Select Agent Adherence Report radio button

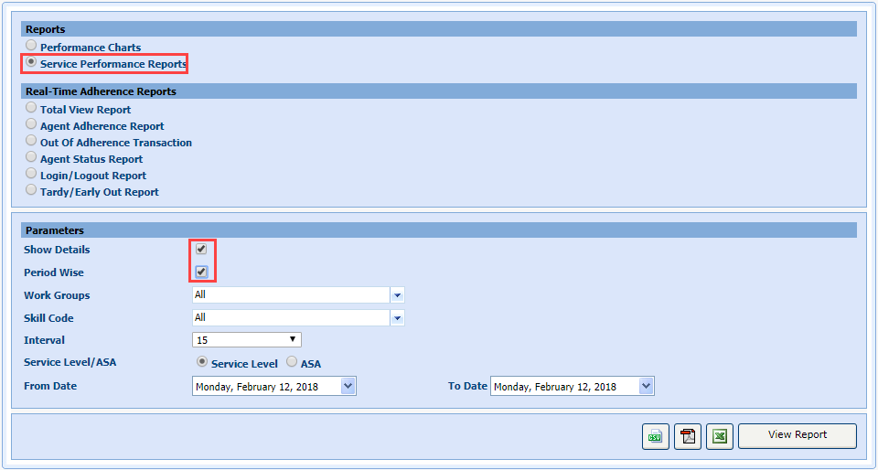32,124
